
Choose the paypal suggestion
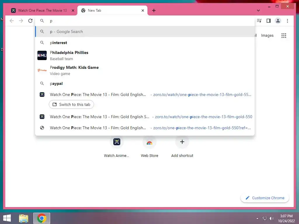coord(145,83)
